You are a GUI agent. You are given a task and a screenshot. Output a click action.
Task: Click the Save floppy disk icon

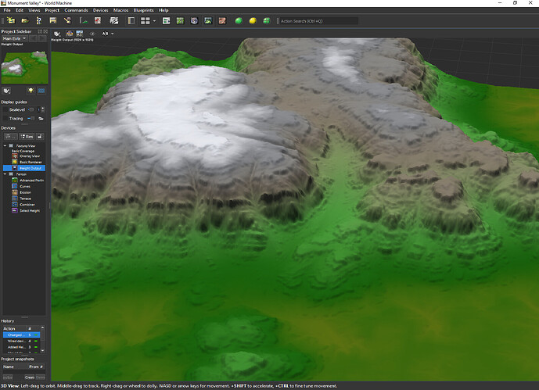(53, 20)
